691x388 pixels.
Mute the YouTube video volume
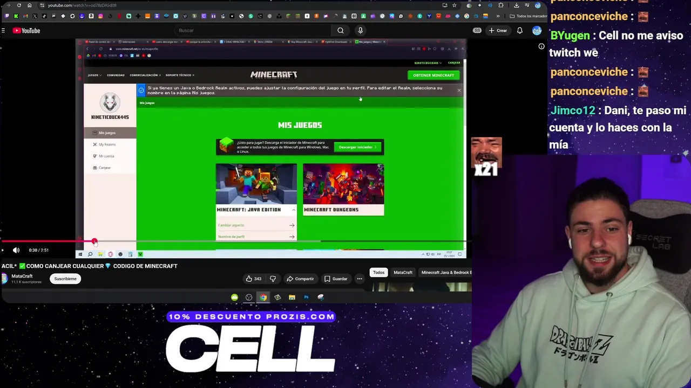point(16,250)
